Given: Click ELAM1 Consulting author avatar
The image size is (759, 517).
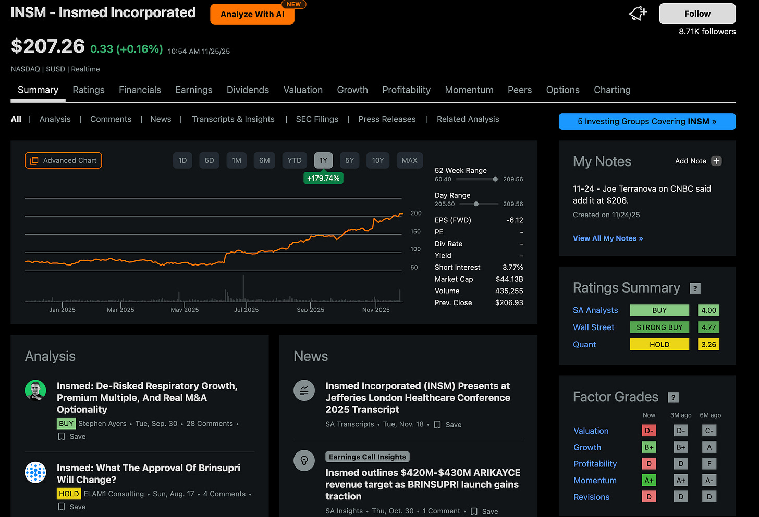Looking at the screenshot, I should 35,472.
